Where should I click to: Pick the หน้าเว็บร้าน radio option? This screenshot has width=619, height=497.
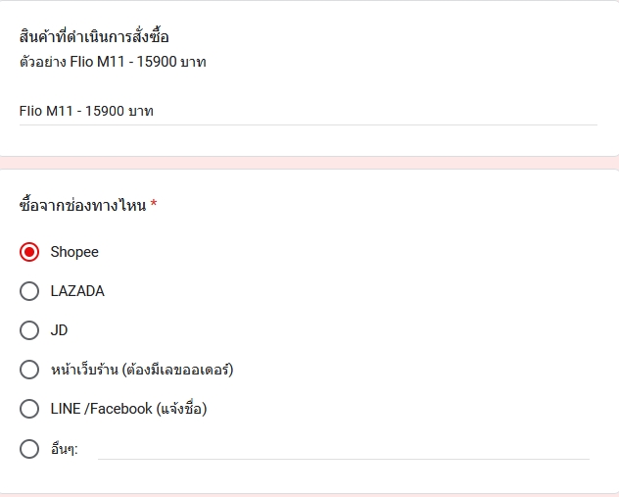pyautogui.click(x=29, y=370)
